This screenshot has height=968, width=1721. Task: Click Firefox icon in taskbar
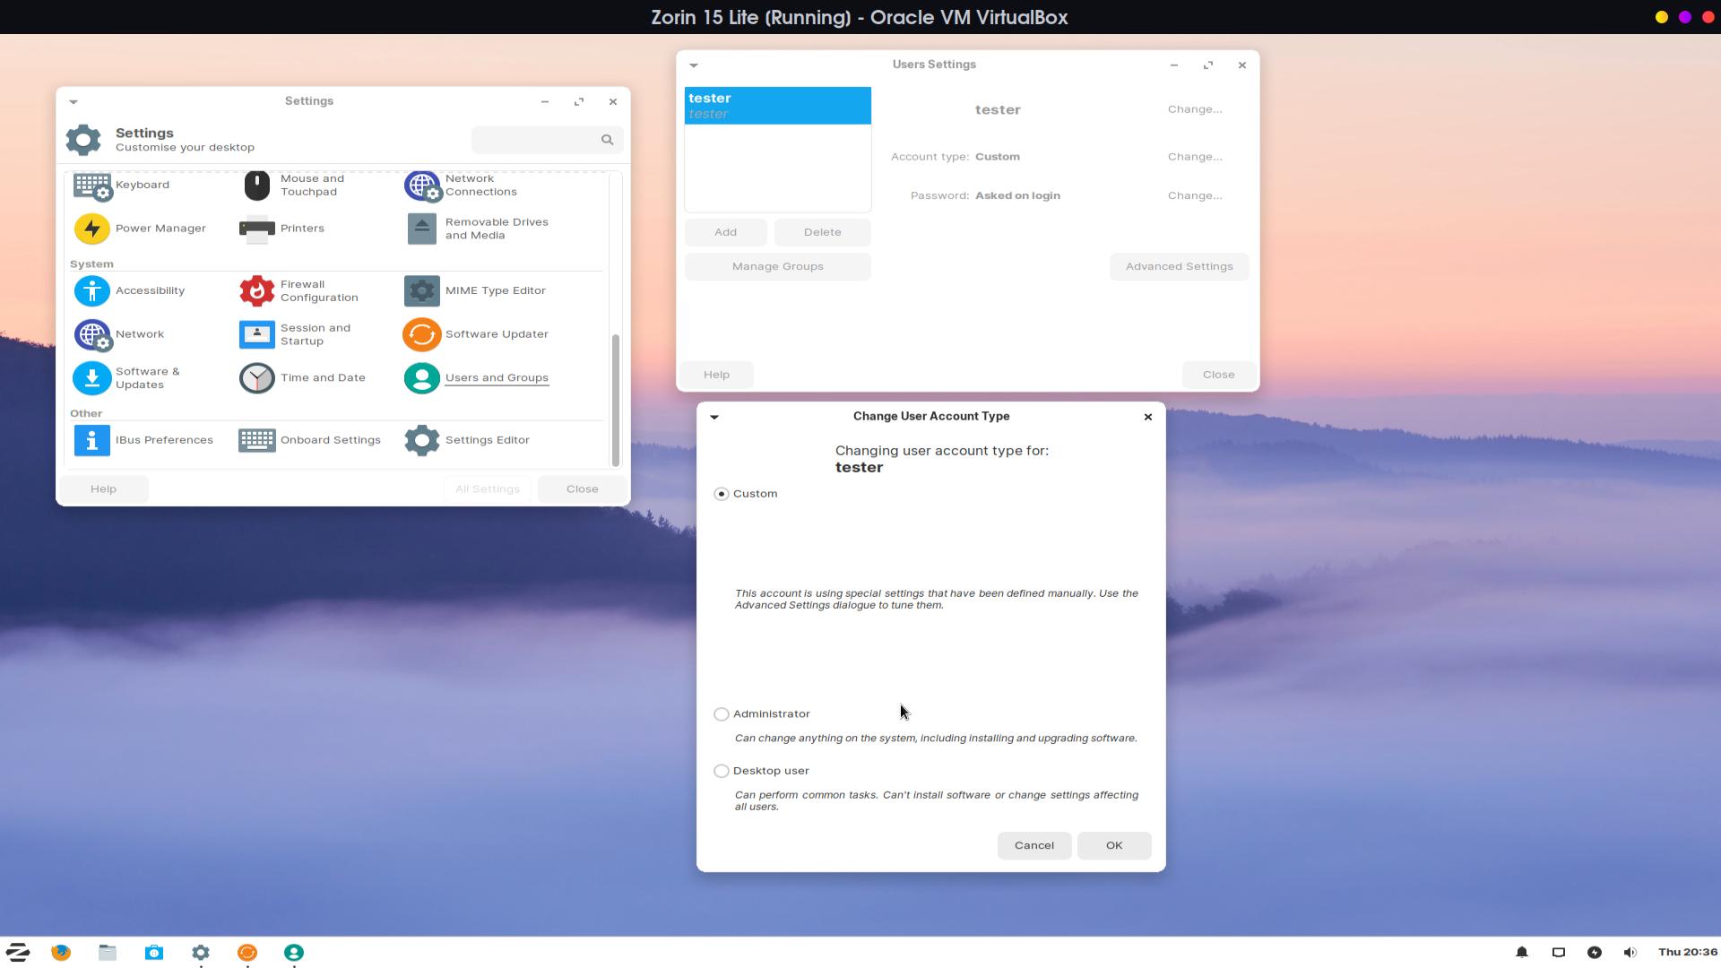pyautogui.click(x=61, y=952)
